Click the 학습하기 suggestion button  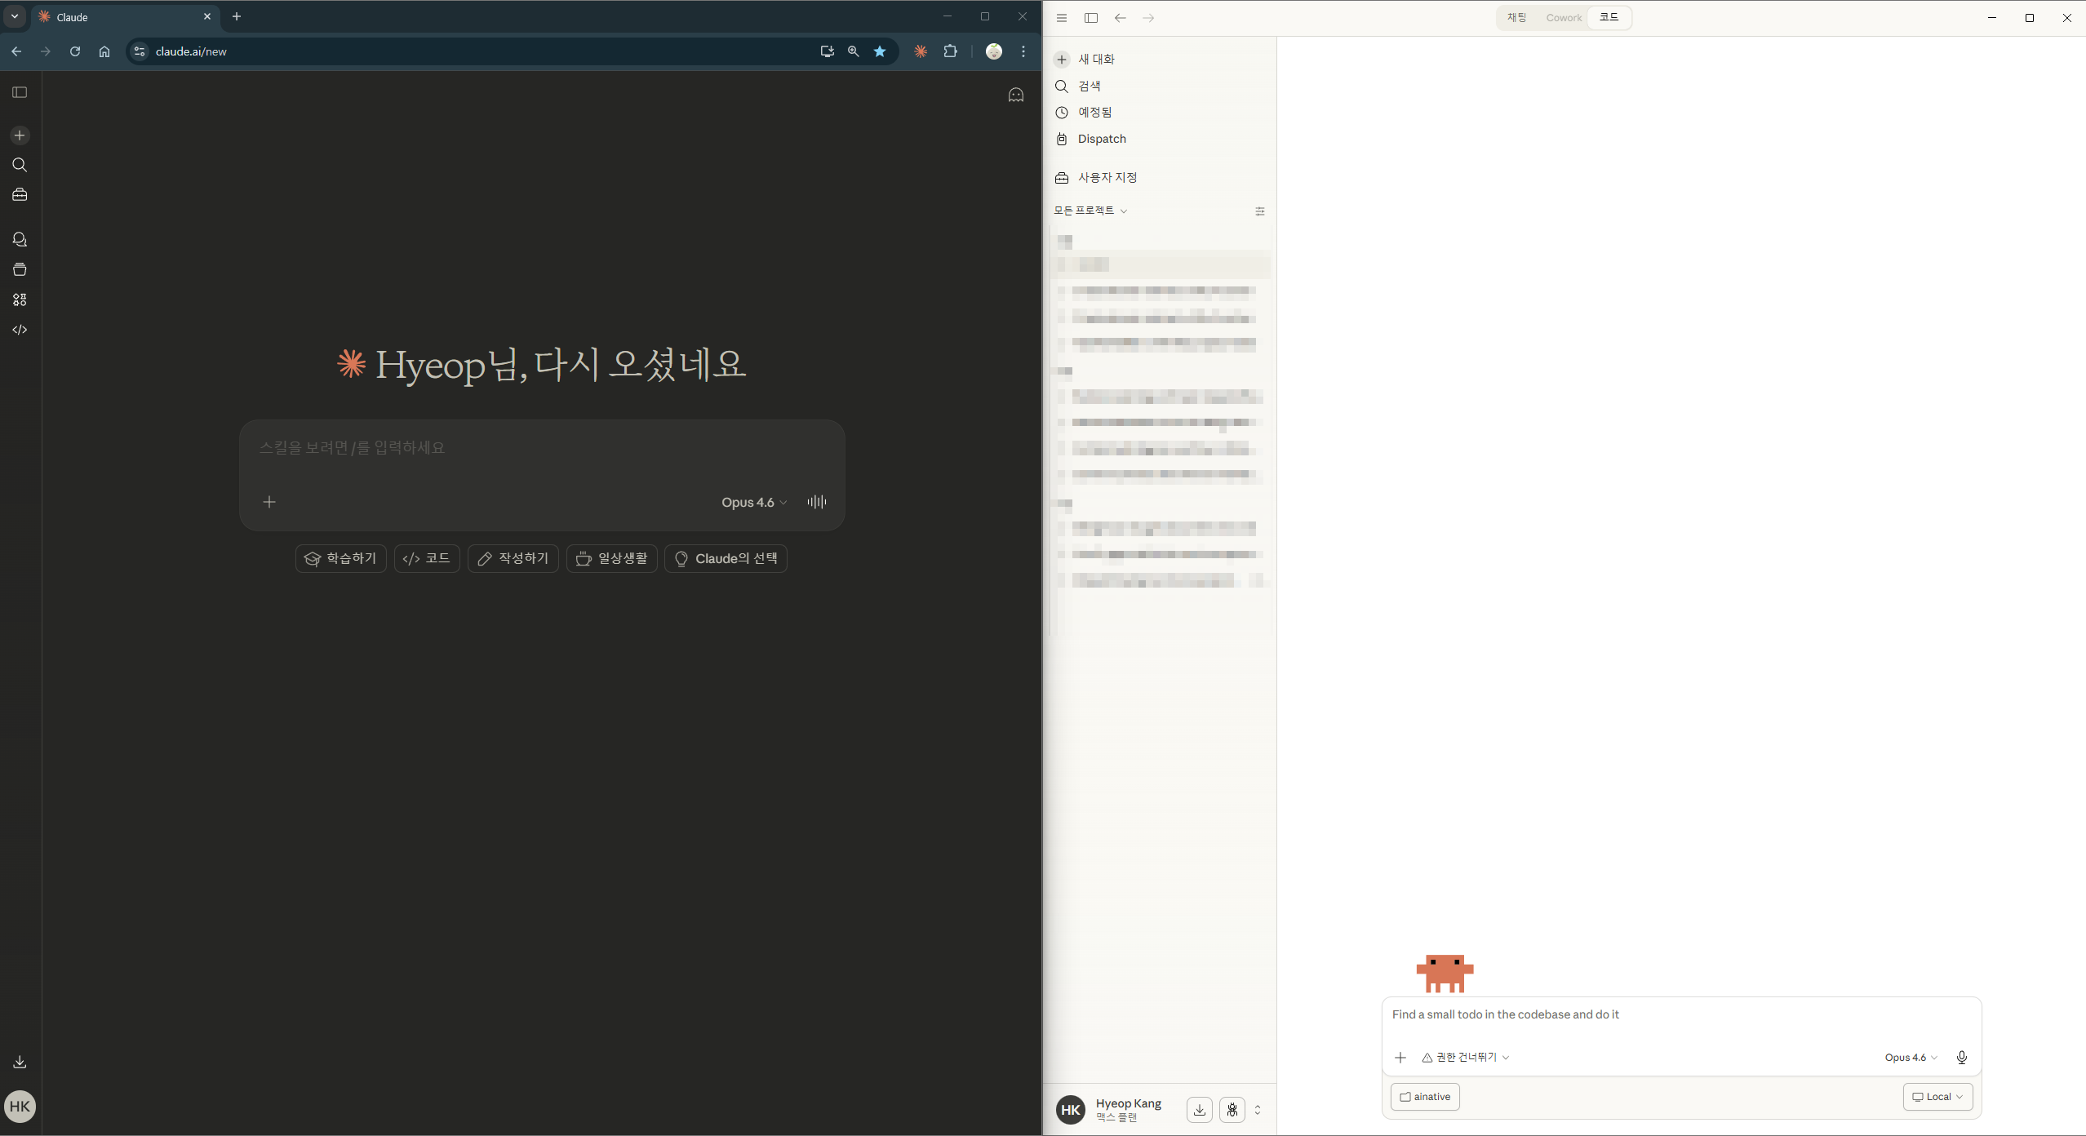coord(340,558)
